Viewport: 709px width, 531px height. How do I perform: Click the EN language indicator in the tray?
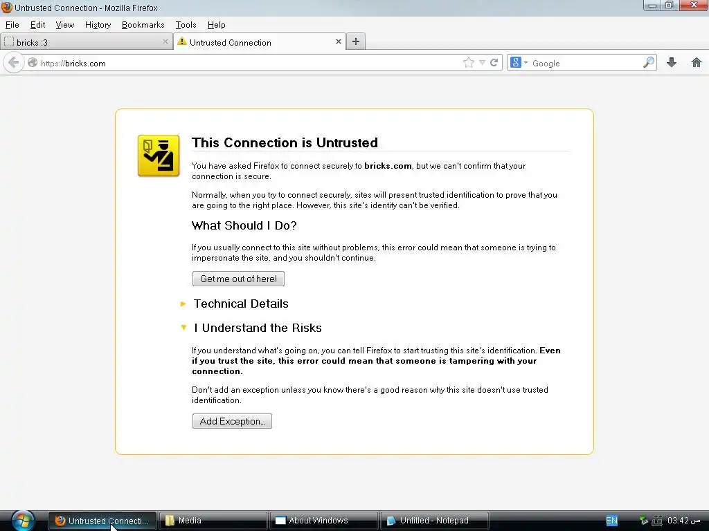click(x=611, y=521)
